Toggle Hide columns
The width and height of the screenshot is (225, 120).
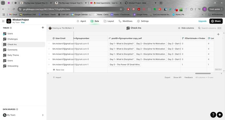coord(186,28)
